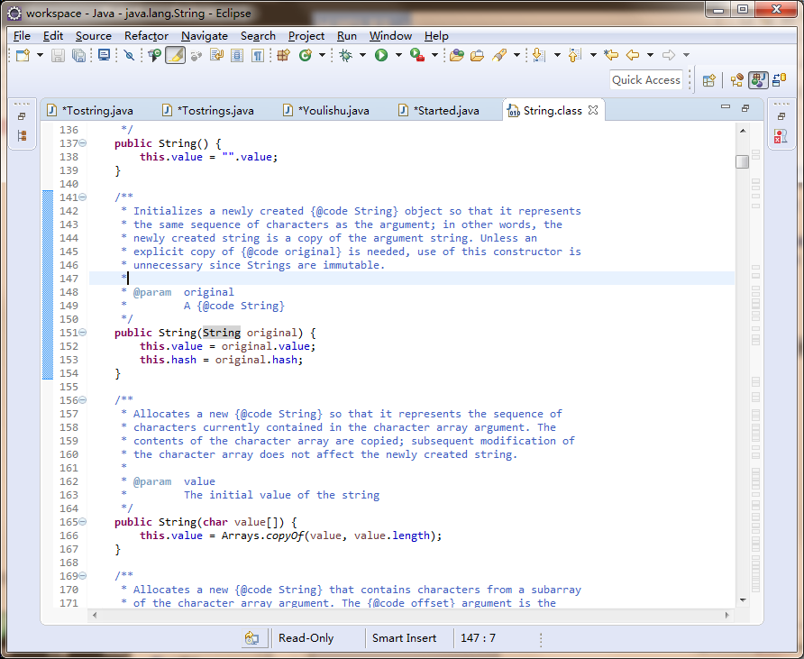Image resolution: width=804 pixels, height=659 pixels.
Task: Open the Source menu
Action: [x=94, y=36]
